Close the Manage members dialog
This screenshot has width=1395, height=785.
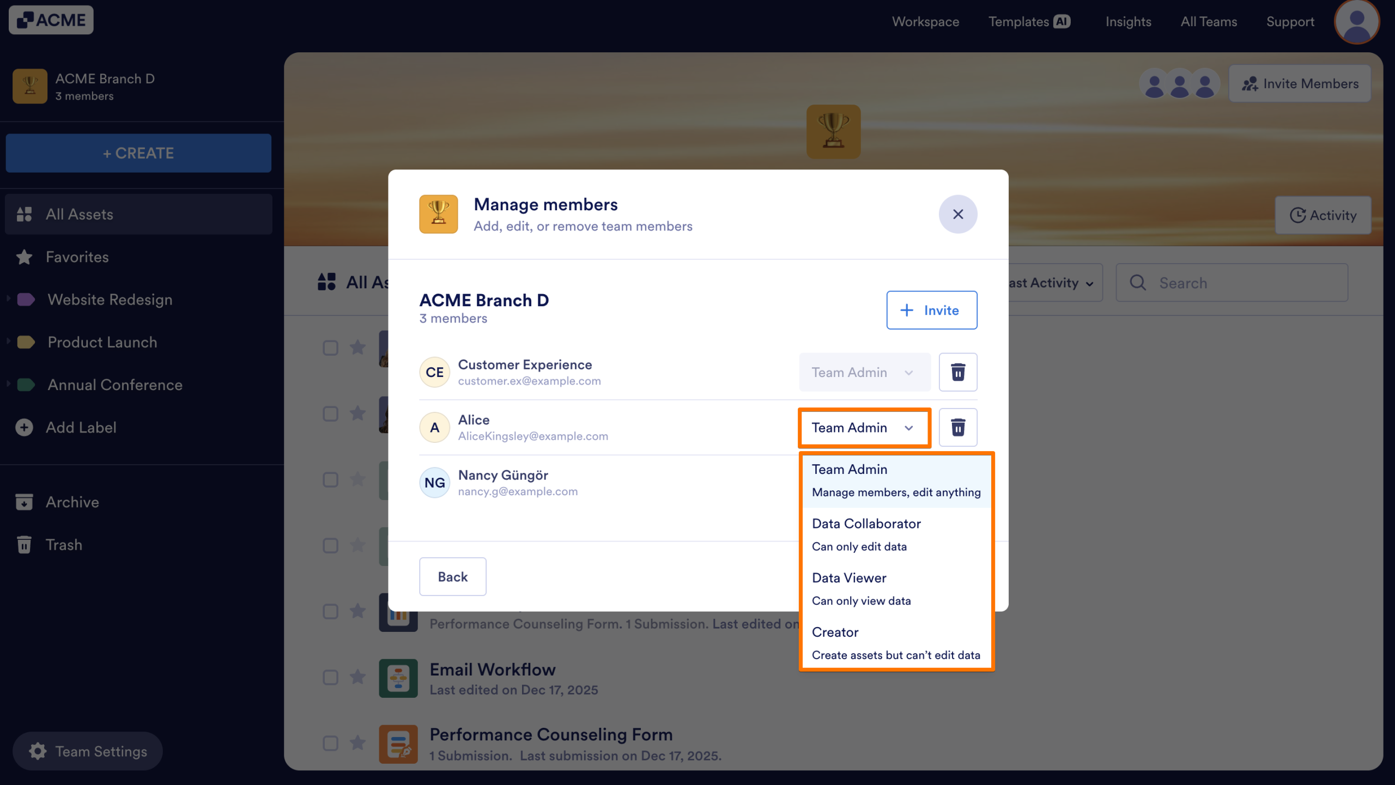click(x=957, y=214)
